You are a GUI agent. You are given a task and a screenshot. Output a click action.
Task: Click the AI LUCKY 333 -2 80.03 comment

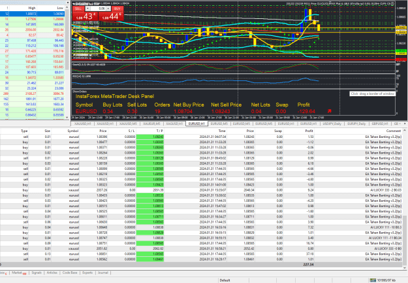[x=386, y=190]
